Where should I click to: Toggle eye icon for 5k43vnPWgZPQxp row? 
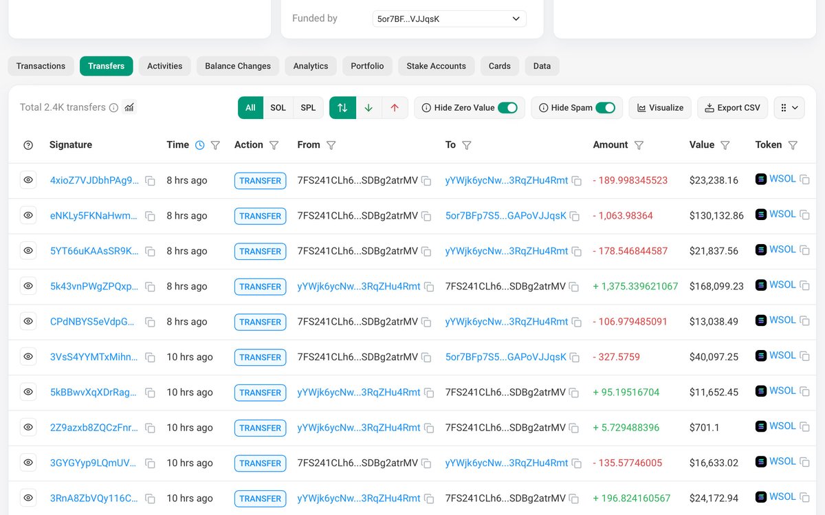tap(28, 286)
